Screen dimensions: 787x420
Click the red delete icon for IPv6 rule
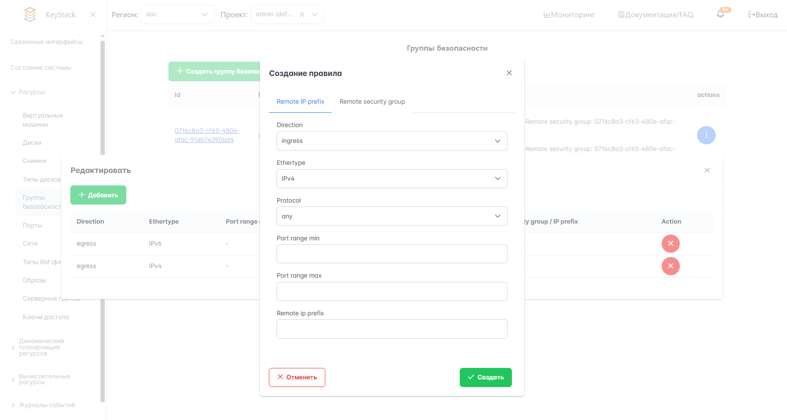click(670, 244)
